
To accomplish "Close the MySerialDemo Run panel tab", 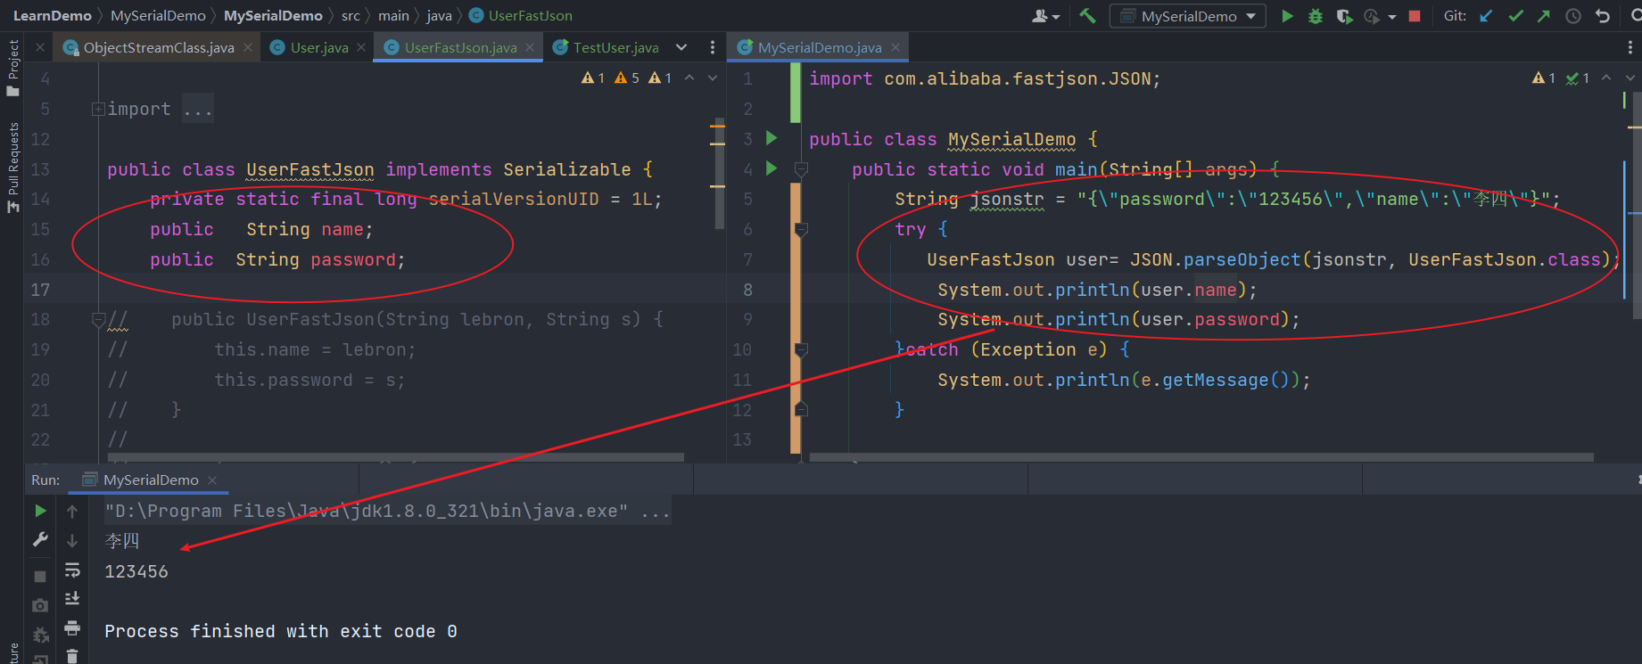I will click(x=212, y=480).
